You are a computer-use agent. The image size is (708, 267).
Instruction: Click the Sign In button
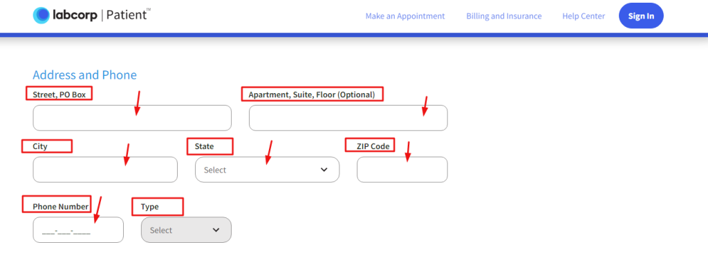pyautogui.click(x=641, y=16)
